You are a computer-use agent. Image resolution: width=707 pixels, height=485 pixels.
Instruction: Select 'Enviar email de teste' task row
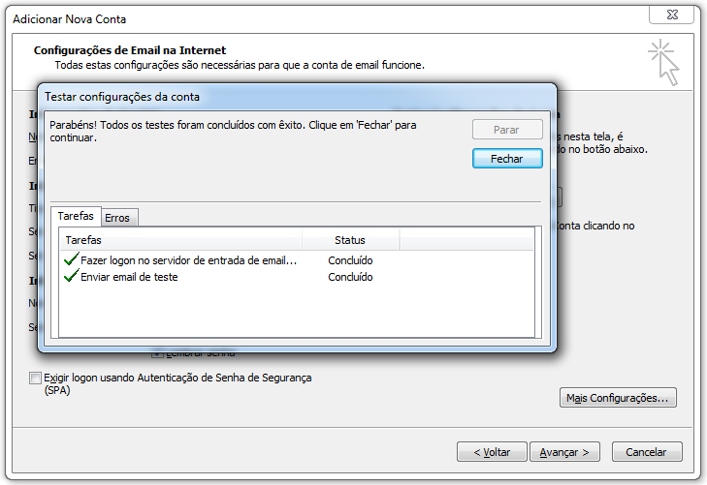[297, 277]
